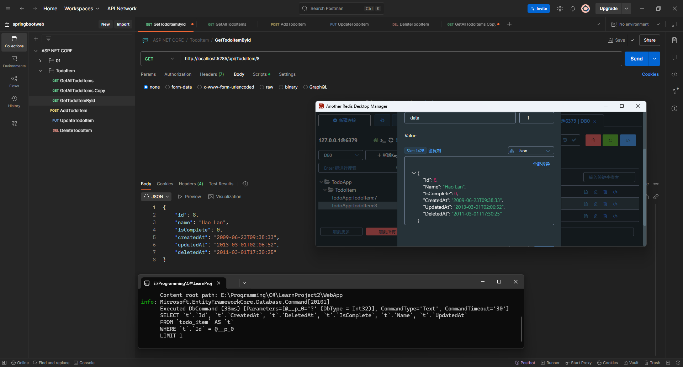Click the red delete key button
The height and width of the screenshot is (367, 683).
point(593,140)
